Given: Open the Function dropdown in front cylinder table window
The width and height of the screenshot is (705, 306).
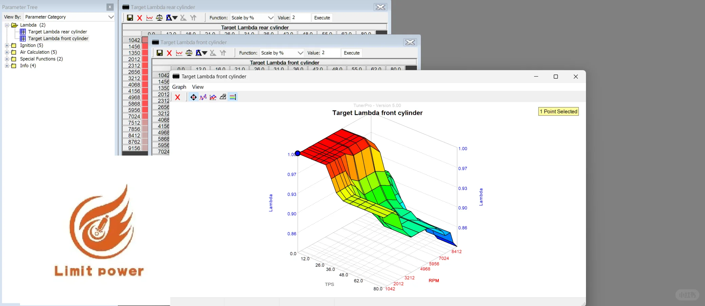Looking at the screenshot, I should coord(282,53).
